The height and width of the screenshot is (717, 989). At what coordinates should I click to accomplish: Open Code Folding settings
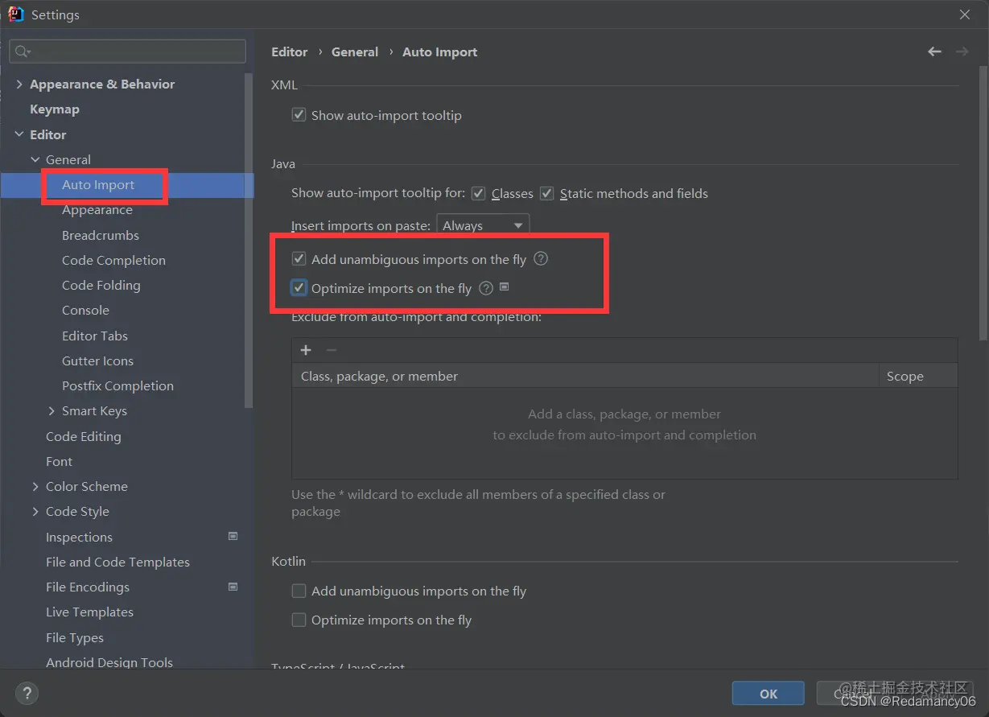[x=101, y=285]
